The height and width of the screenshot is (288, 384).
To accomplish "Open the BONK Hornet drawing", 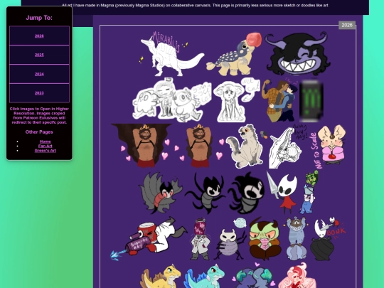I will coord(328,239).
